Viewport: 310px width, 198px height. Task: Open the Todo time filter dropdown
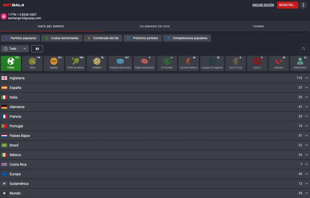(15, 49)
